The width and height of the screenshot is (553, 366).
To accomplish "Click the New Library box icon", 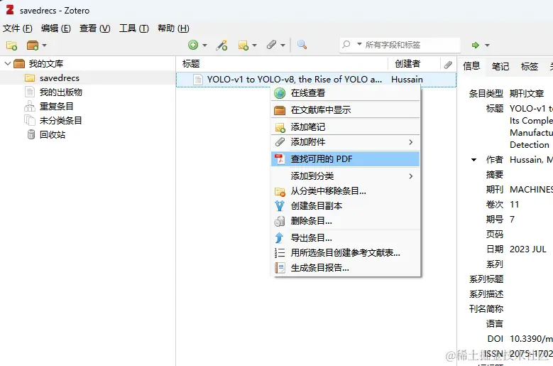I will point(33,45).
